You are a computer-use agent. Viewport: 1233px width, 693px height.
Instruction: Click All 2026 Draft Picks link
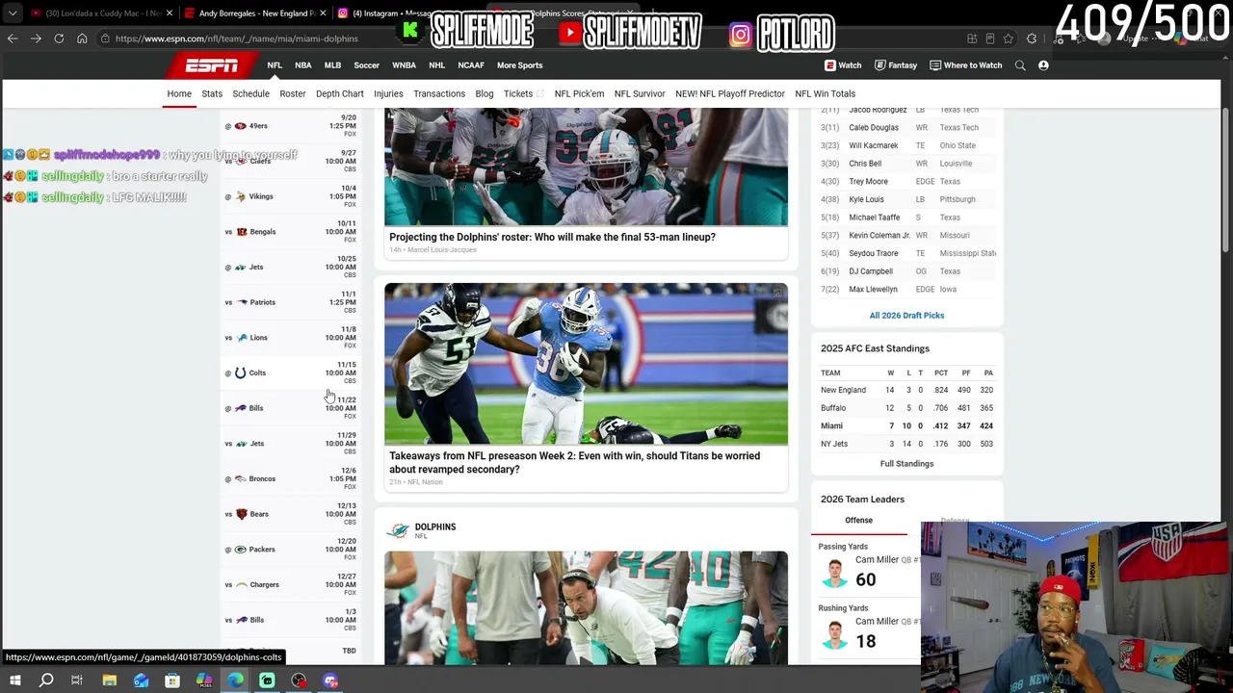coord(906,316)
